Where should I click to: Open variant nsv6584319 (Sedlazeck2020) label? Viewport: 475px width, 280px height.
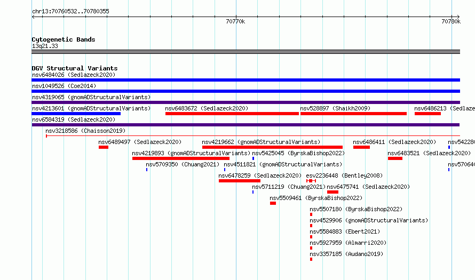click(x=74, y=119)
